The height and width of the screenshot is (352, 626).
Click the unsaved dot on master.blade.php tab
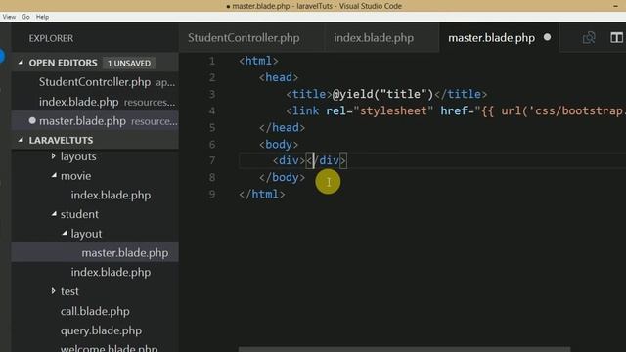pos(548,37)
